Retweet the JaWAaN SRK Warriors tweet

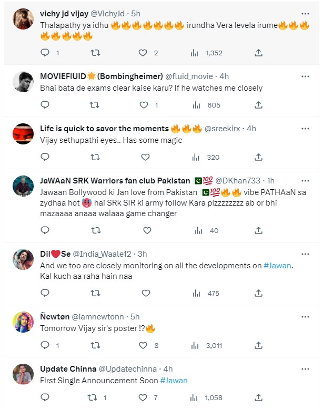pyautogui.click(x=95, y=230)
